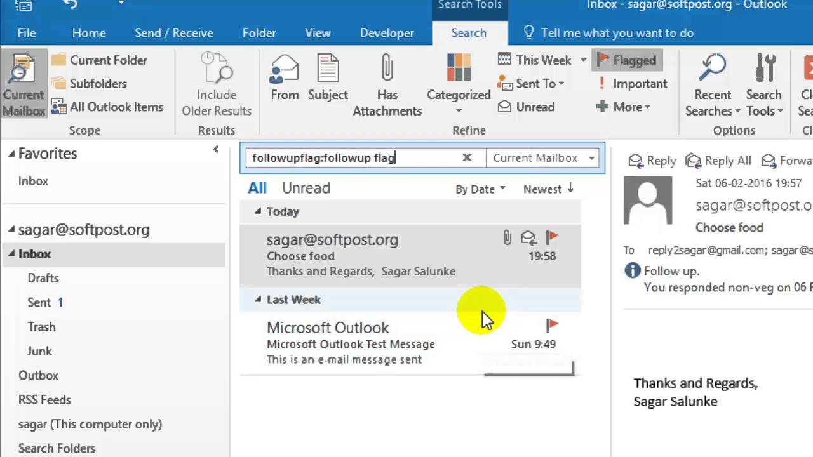The width and height of the screenshot is (813, 457).
Task: Switch to Home tab
Action: (x=89, y=33)
